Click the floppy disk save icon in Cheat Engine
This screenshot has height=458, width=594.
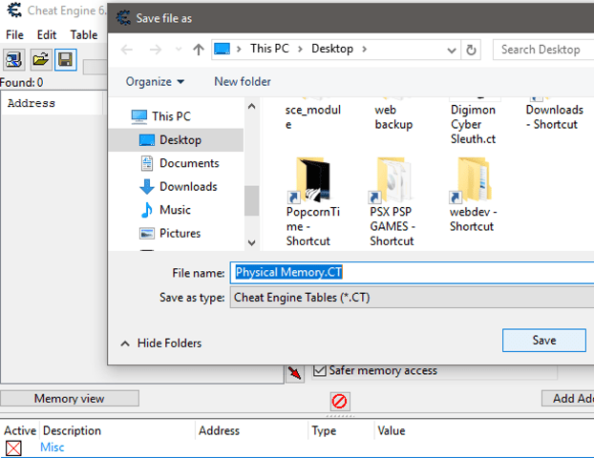pos(66,59)
